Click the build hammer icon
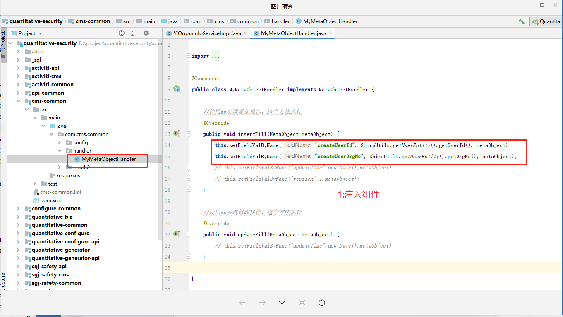This screenshot has height=317, width=563. [521, 21]
